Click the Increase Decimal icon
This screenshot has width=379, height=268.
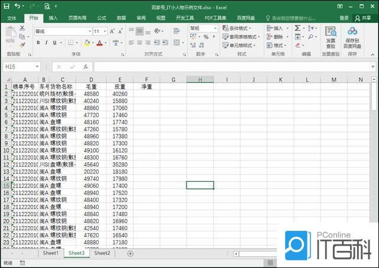tap(193, 45)
